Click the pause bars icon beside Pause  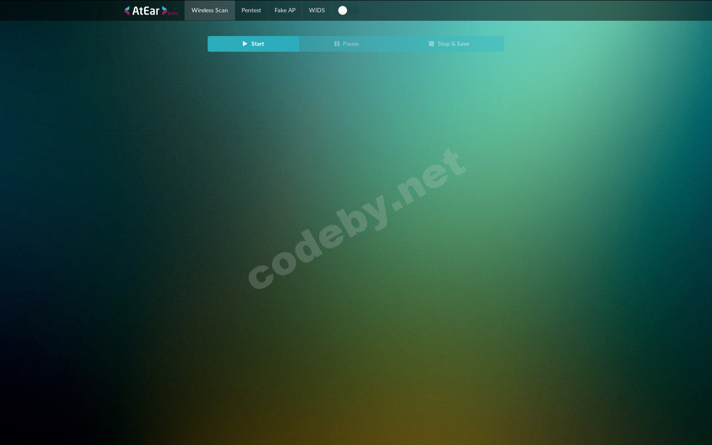[336, 43]
